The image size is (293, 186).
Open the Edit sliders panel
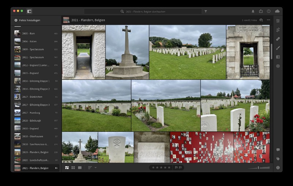click(278, 21)
